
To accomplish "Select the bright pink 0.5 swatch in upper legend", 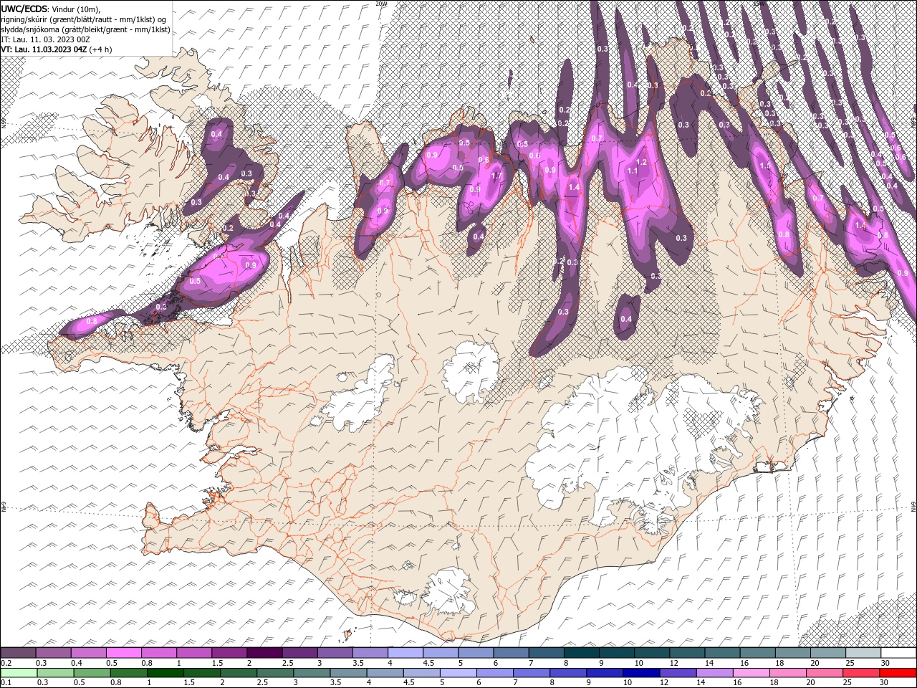I will click(123, 653).
